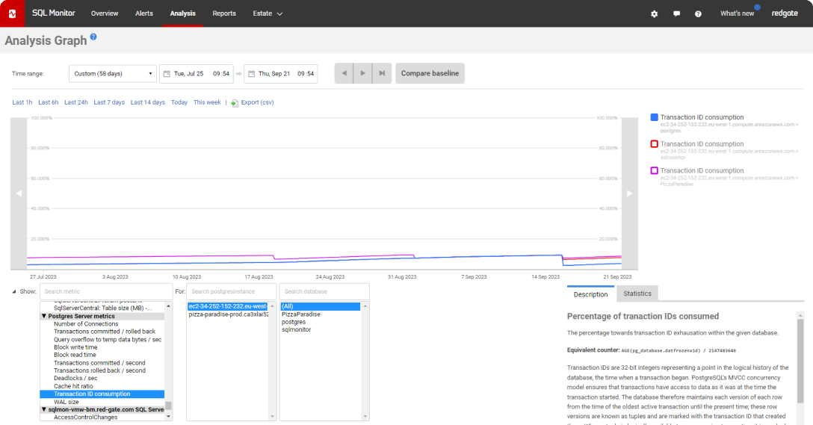The width and height of the screenshot is (813, 425).
Task: Click the Compare baseline button
Action: (x=430, y=73)
